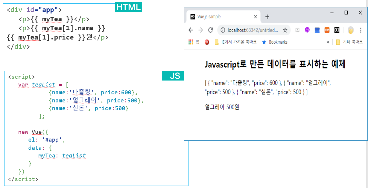Image resolution: width=368 pixels, height=188 pixels.
Task: Open the purple circular extension icon
Action: pos(307,30)
